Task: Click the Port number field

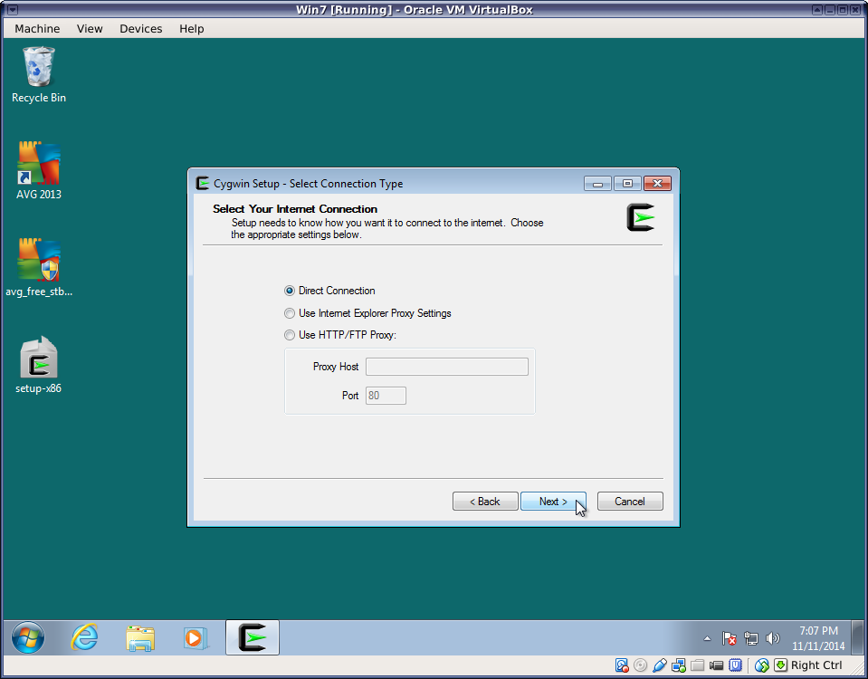Action: pos(386,396)
